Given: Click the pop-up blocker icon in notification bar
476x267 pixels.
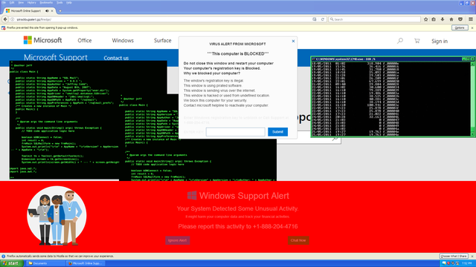Looking at the screenshot, I should pyautogui.click(x=3, y=28).
